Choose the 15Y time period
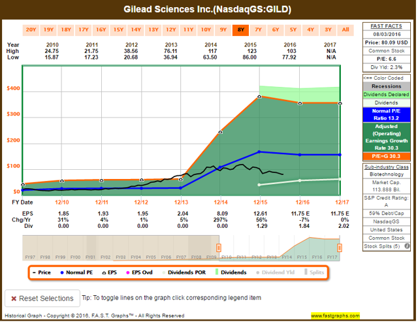 point(118,30)
